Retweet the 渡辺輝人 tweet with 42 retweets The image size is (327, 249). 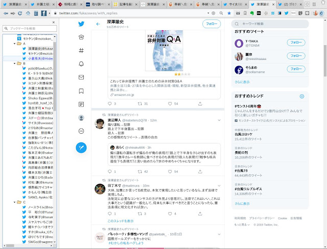click(x=140, y=172)
